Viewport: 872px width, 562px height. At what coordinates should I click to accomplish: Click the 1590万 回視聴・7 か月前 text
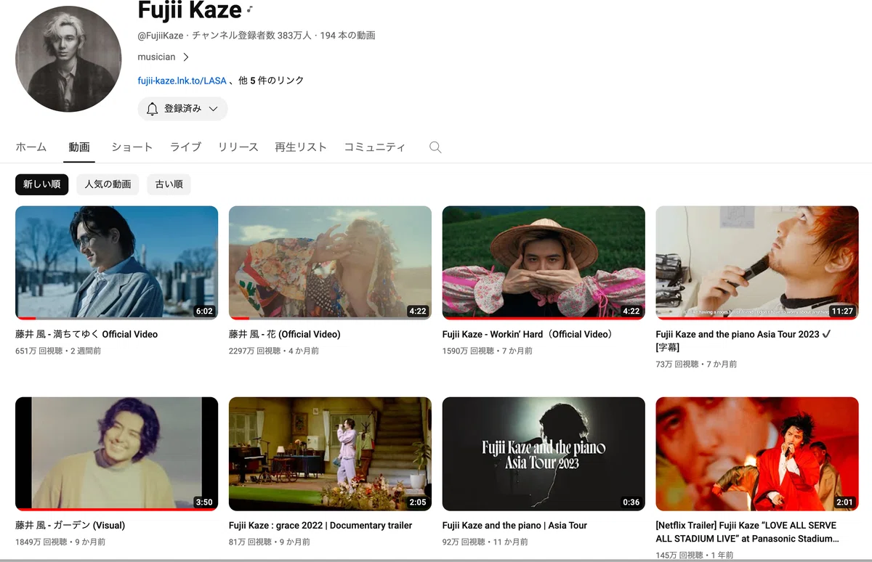coord(488,351)
